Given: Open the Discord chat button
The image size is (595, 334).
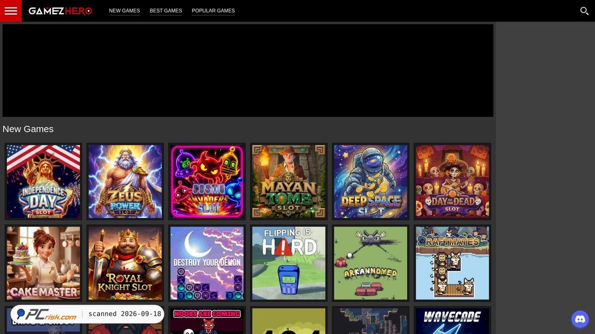Looking at the screenshot, I should (x=580, y=319).
